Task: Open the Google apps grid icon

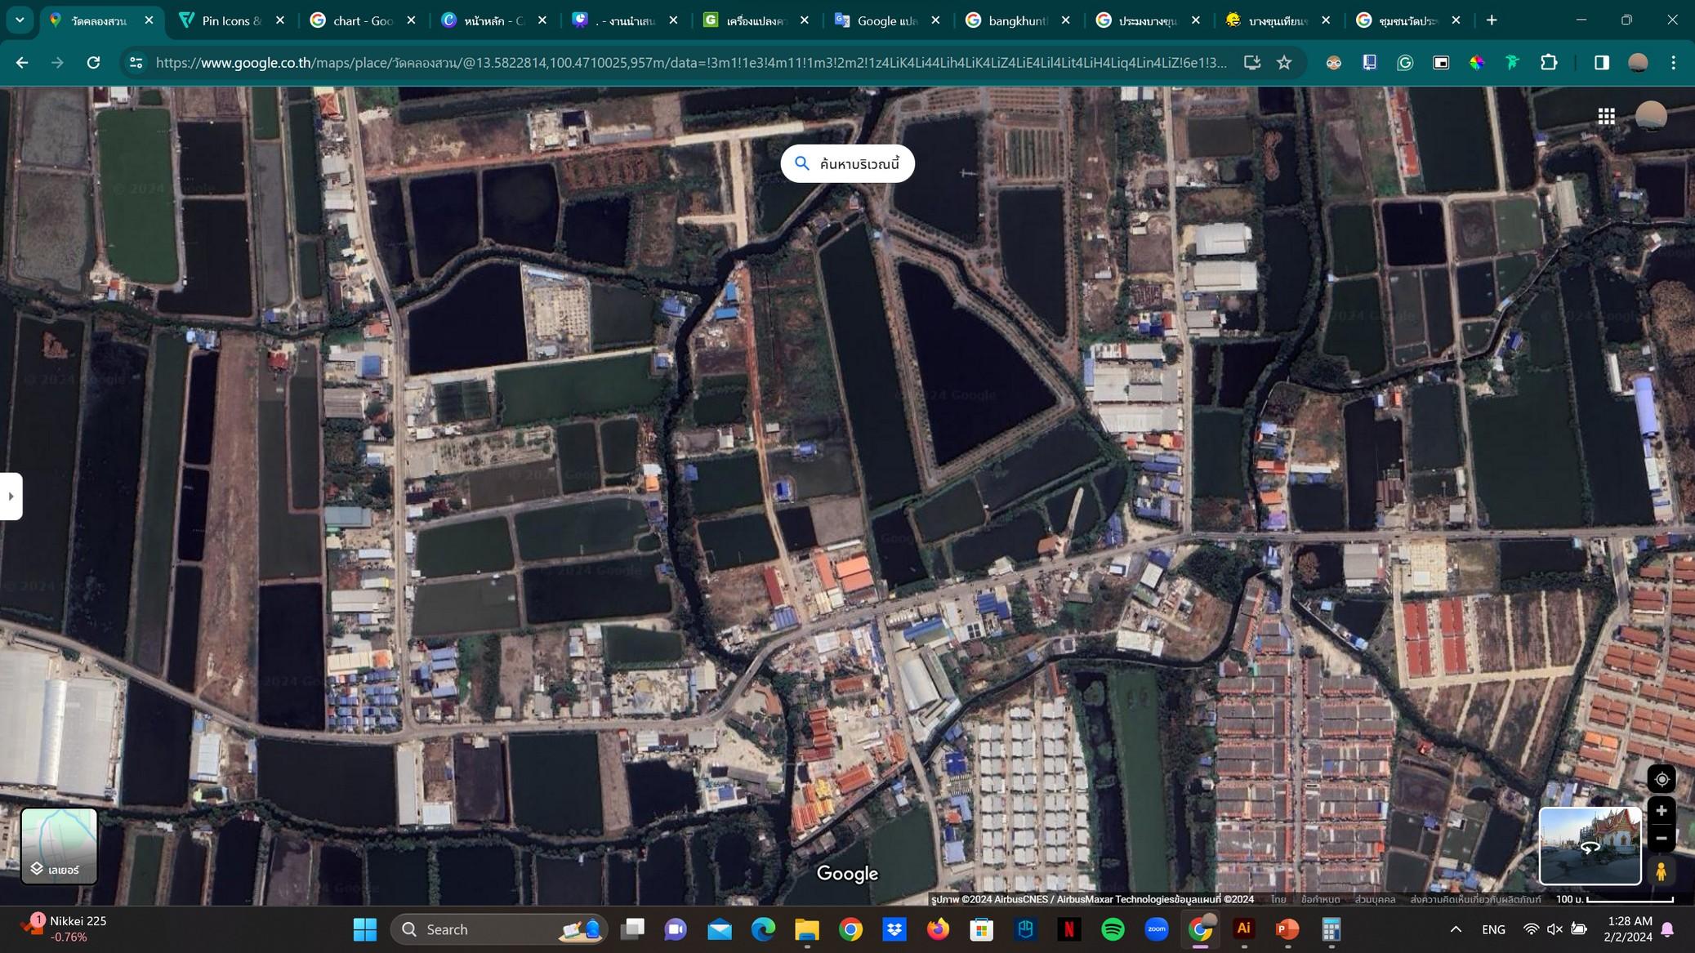Action: pos(1606,117)
